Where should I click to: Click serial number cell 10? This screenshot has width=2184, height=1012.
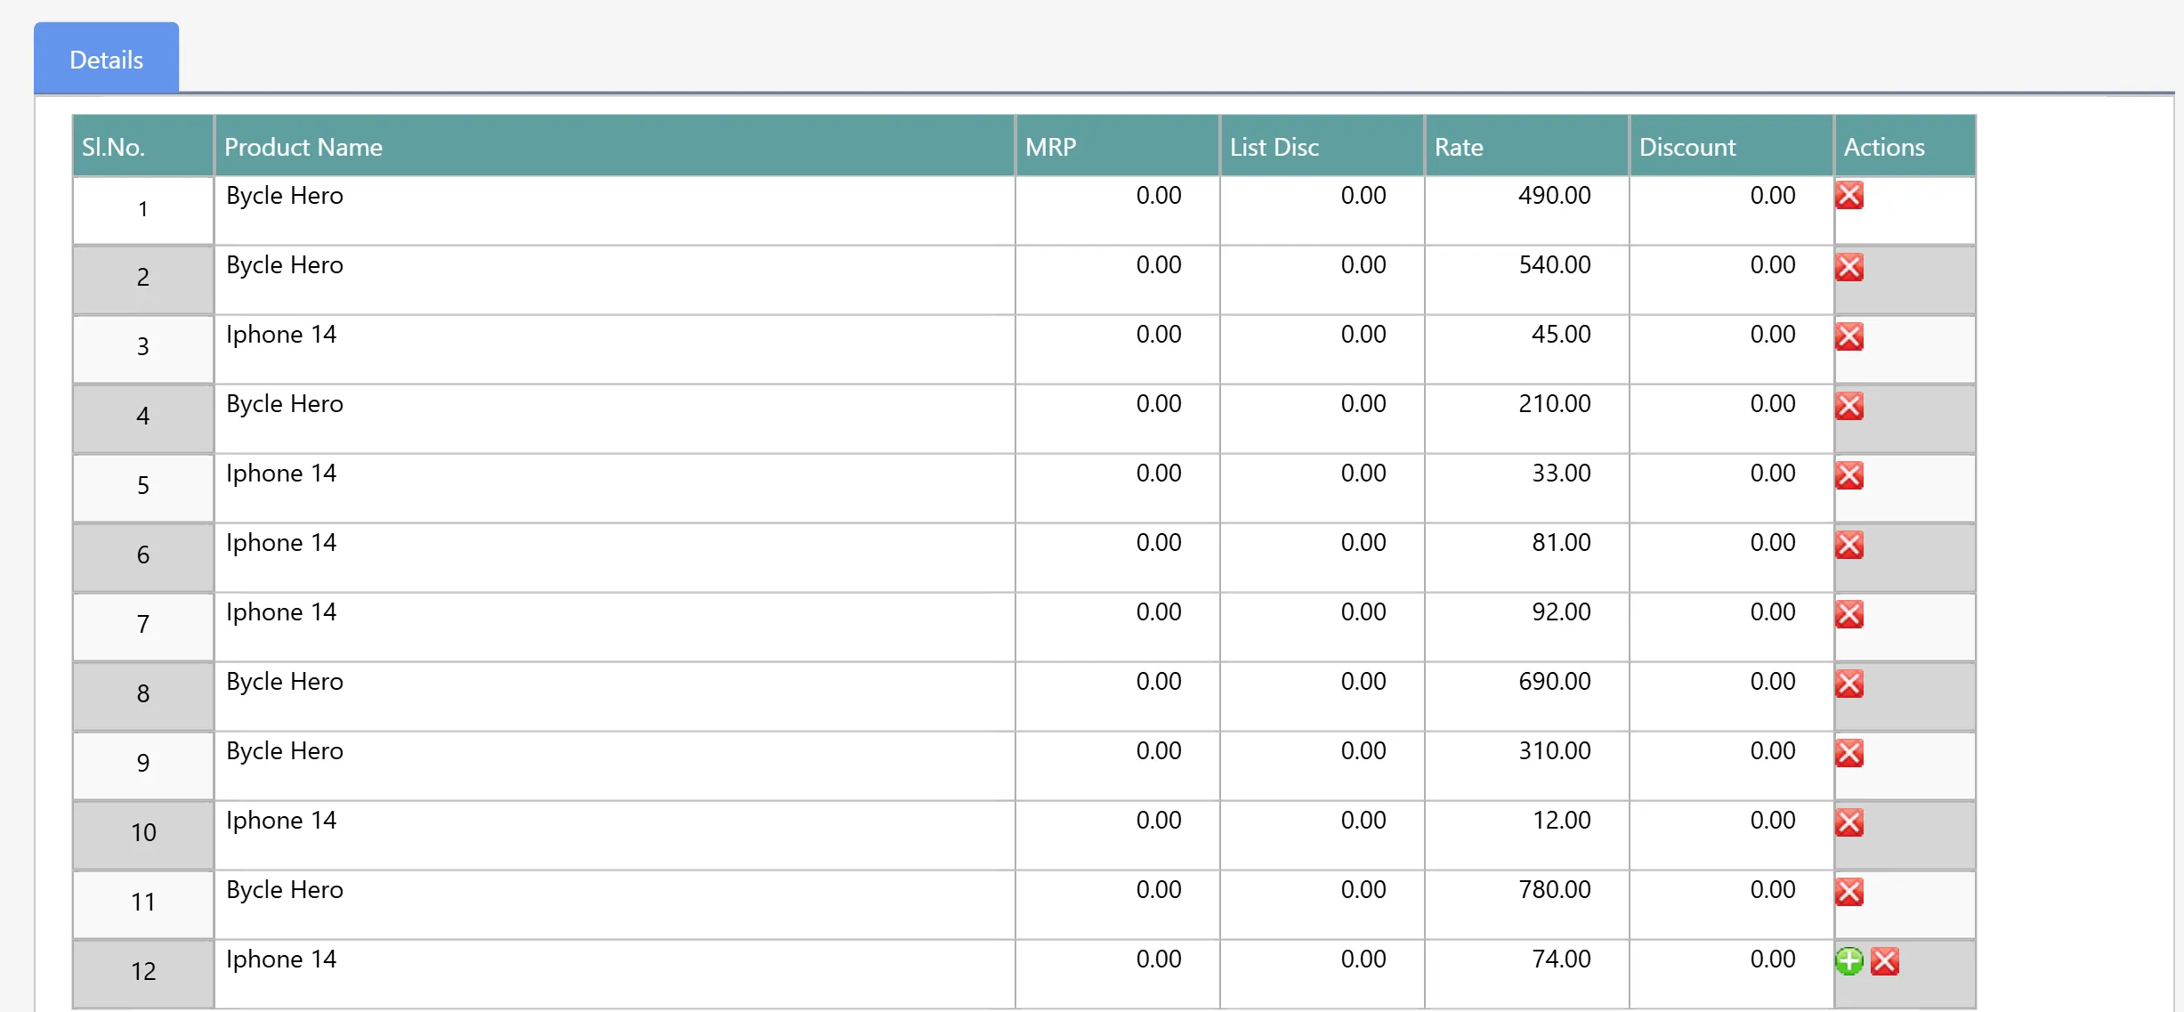143,836
